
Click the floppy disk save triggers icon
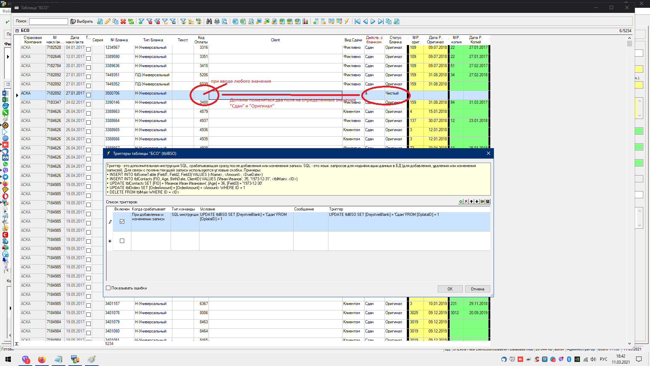point(488,202)
